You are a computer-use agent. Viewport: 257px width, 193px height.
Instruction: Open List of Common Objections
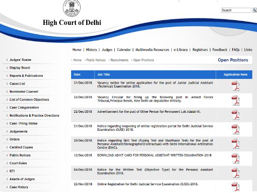(29, 100)
